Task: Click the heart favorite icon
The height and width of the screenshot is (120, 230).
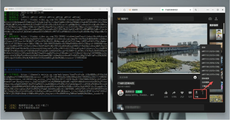Action: click(182, 93)
